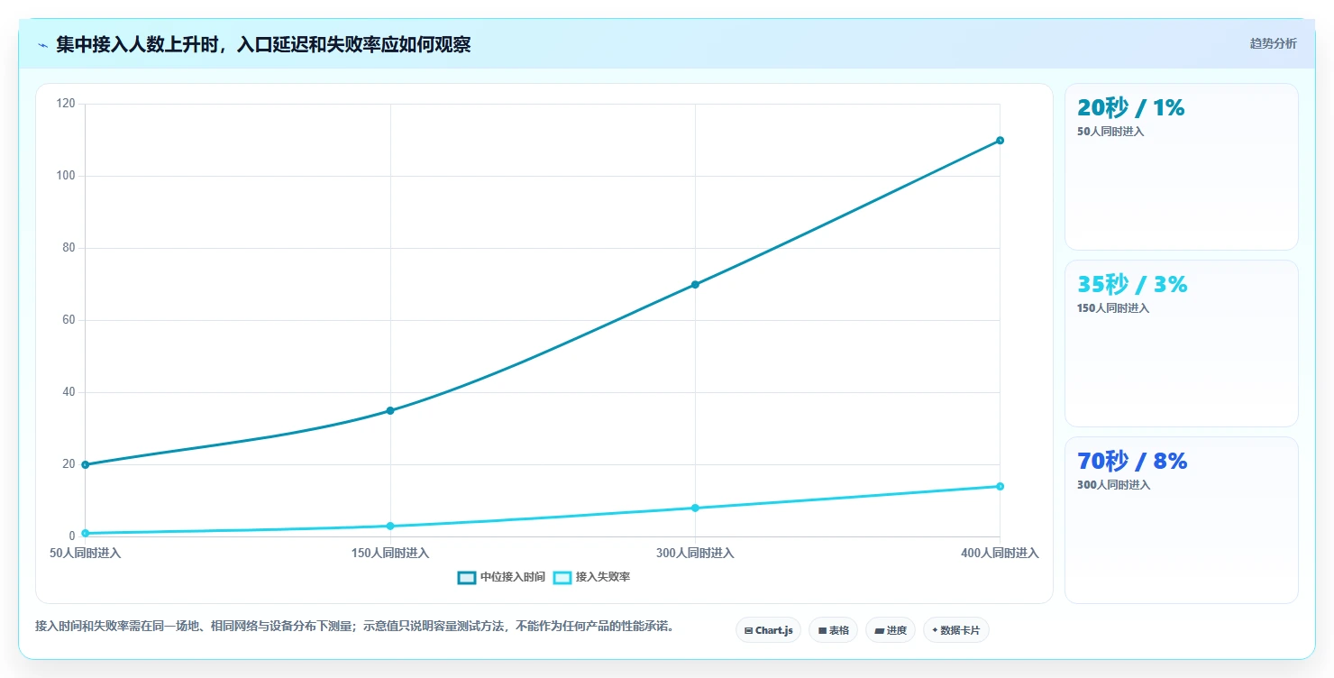
Task: Select the Chart.js chip
Action: pyautogui.click(x=768, y=630)
